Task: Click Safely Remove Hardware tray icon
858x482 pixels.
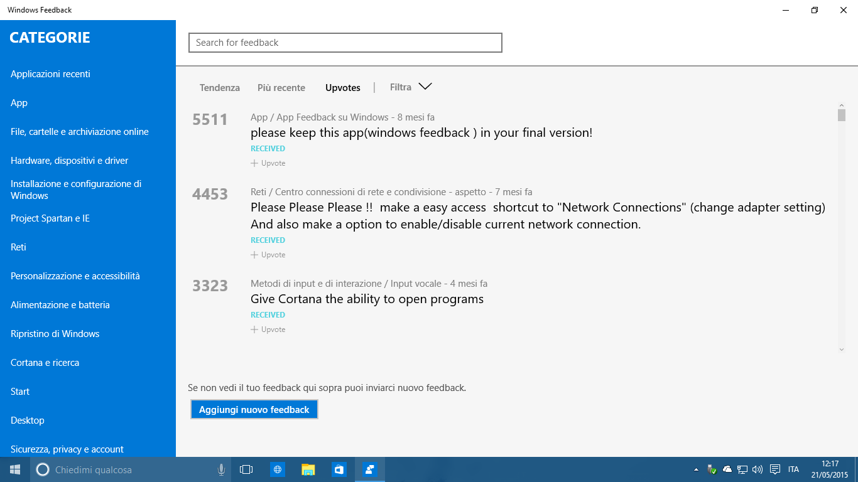Action: (712, 469)
